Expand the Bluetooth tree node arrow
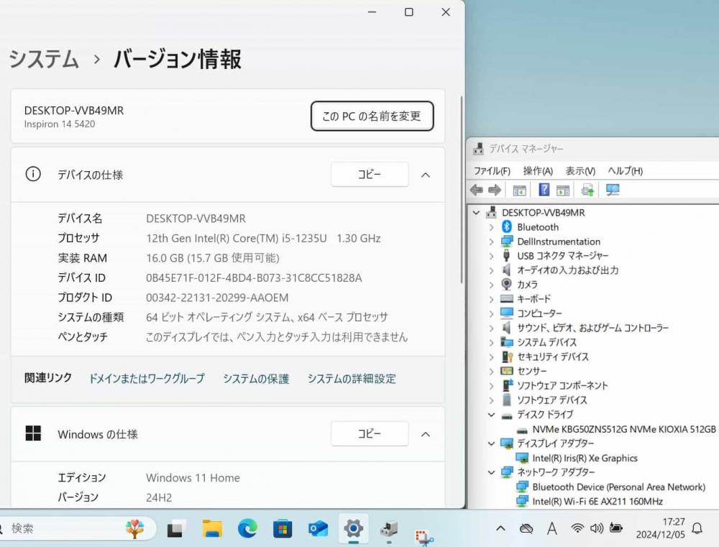The height and width of the screenshot is (547, 719). 491,227
